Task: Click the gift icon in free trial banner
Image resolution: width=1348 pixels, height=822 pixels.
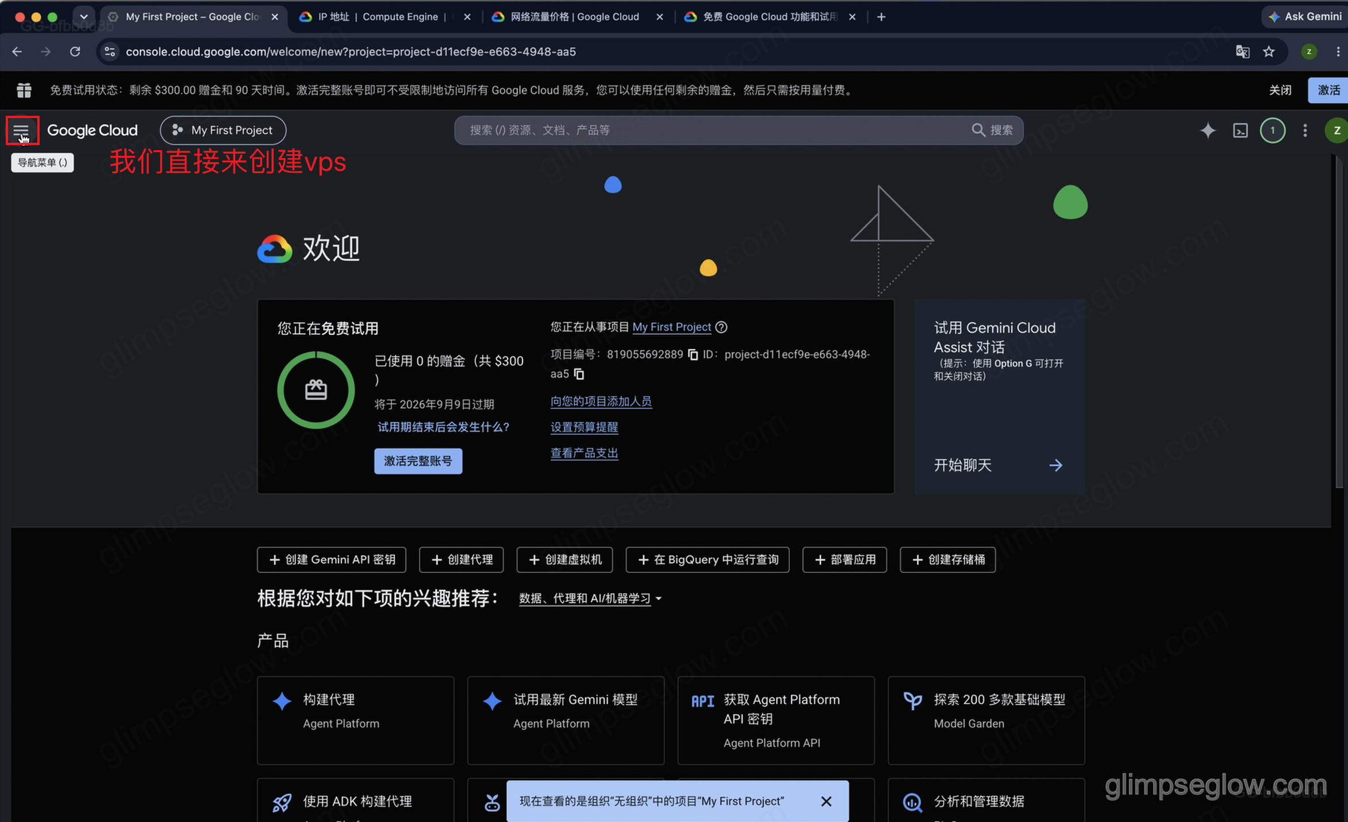Action: (x=24, y=90)
